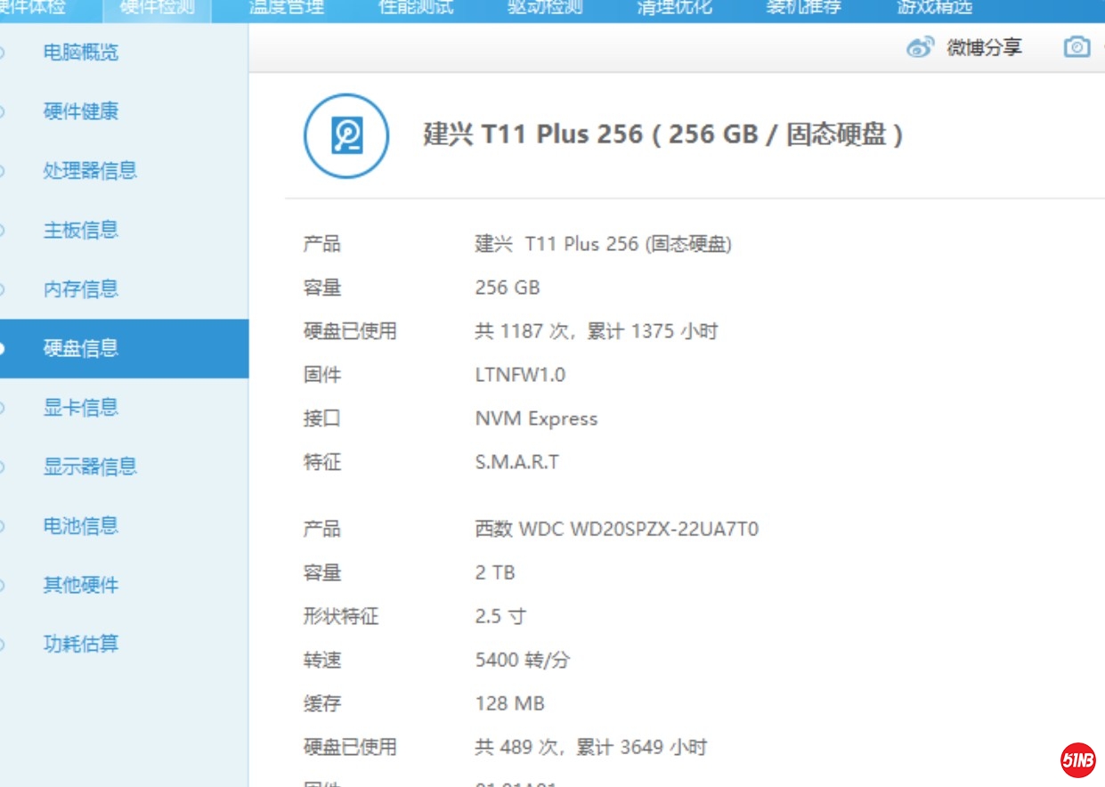The height and width of the screenshot is (787, 1105).
Task: Click the 接口 label
Action: point(322,418)
